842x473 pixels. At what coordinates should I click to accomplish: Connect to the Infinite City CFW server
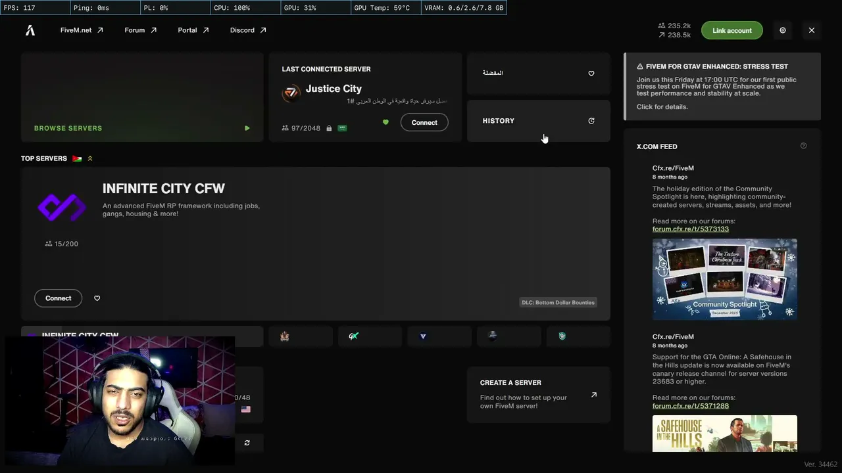pos(59,298)
